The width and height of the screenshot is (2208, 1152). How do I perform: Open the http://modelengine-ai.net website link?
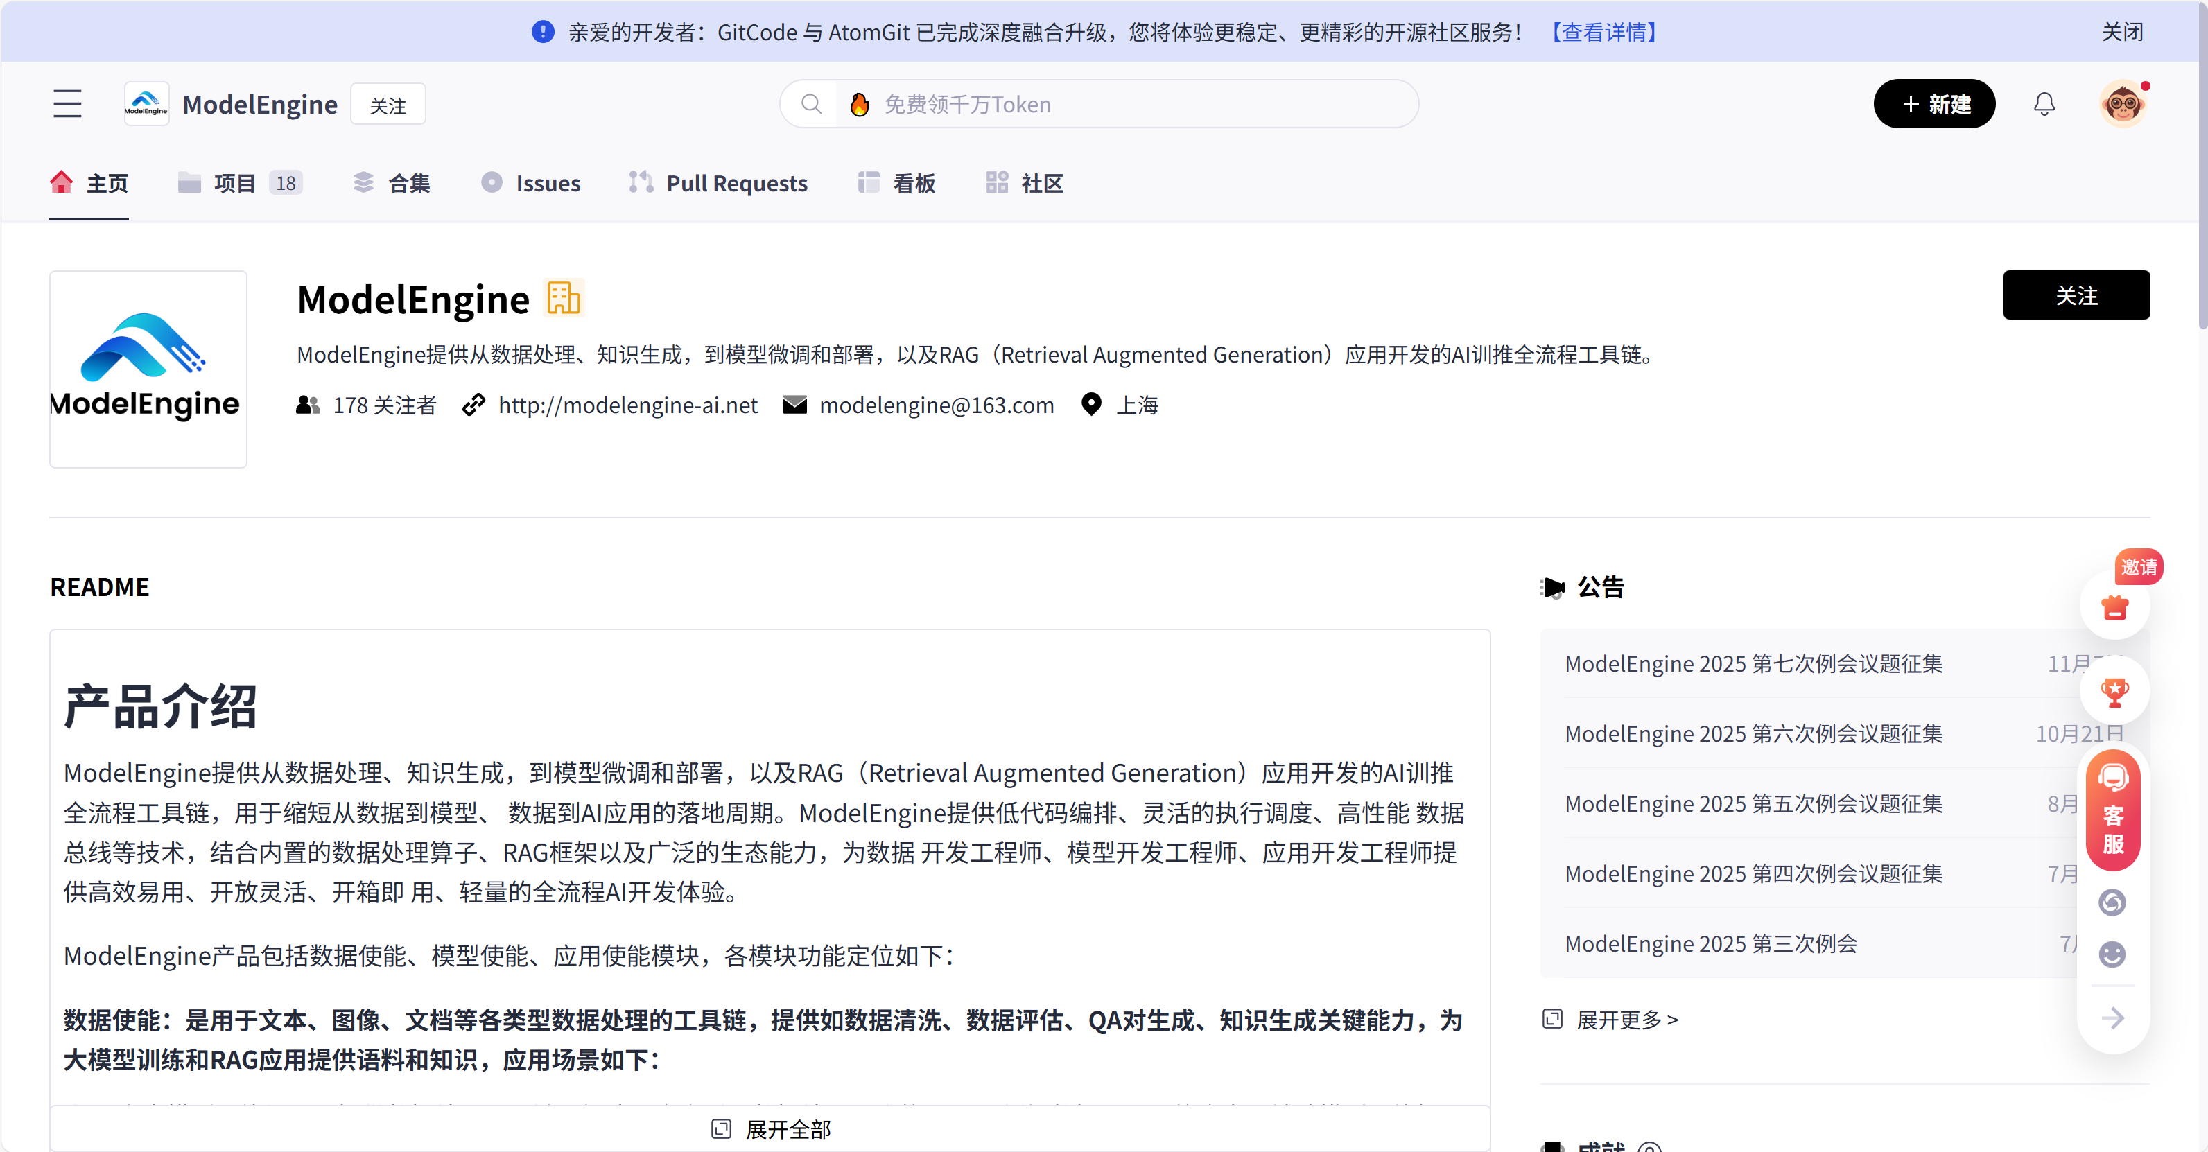click(x=628, y=405)
